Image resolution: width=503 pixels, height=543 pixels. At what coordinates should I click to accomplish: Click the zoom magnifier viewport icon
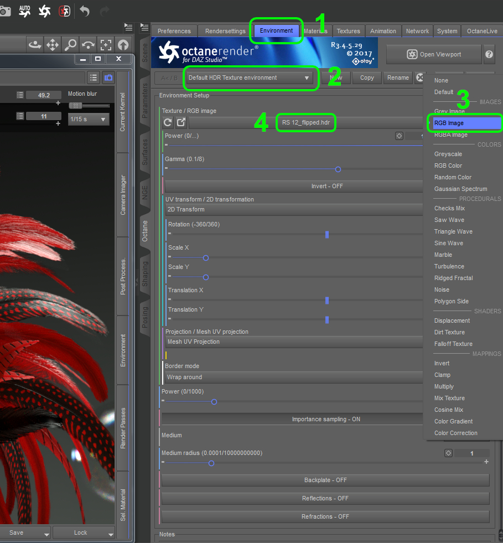[x=70, y=44]
